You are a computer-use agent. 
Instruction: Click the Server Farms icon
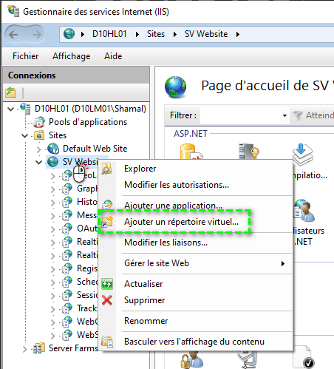tap(39, 348)
